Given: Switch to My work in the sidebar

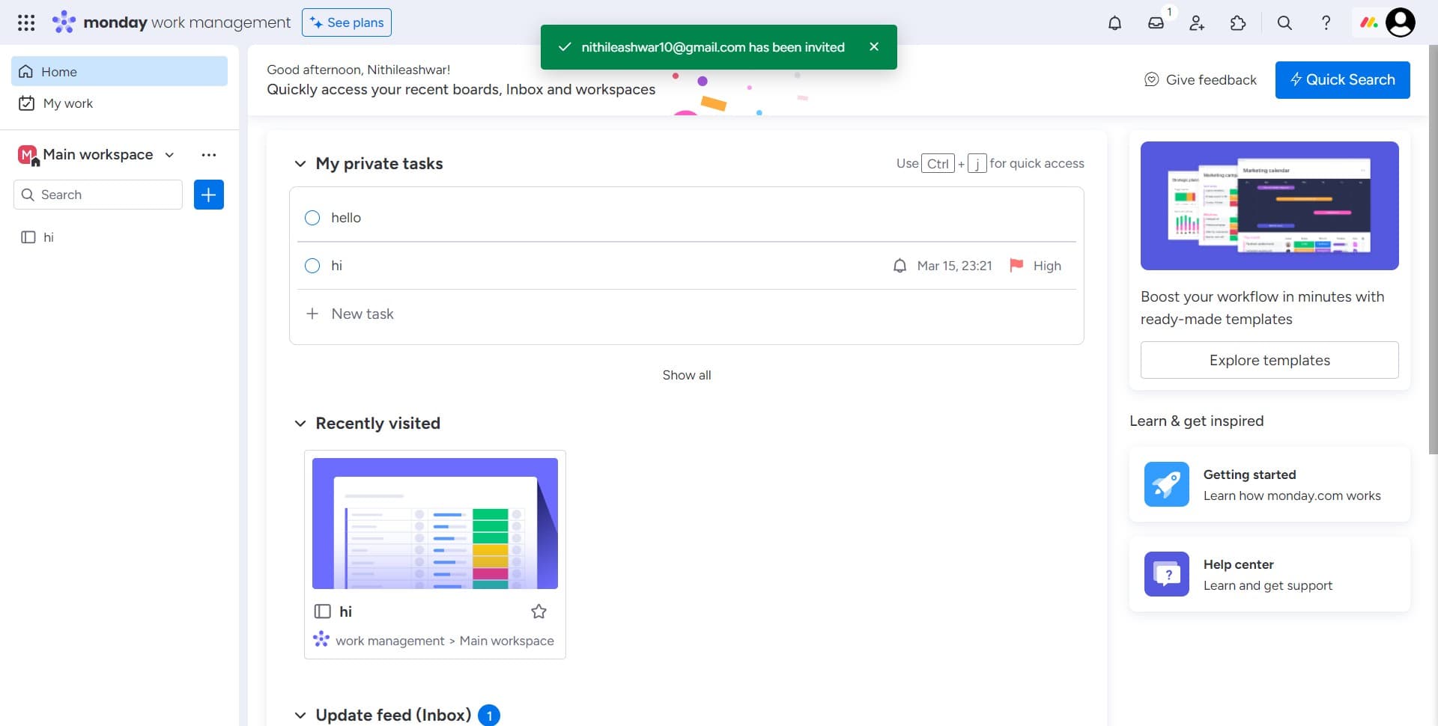Looking at the screenshot, I should (68, 103).
